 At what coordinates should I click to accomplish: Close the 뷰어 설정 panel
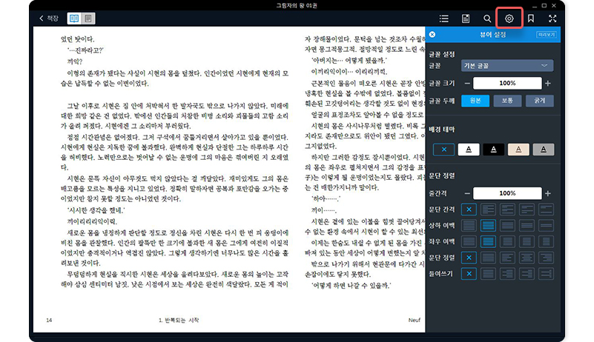click(432, 35)
